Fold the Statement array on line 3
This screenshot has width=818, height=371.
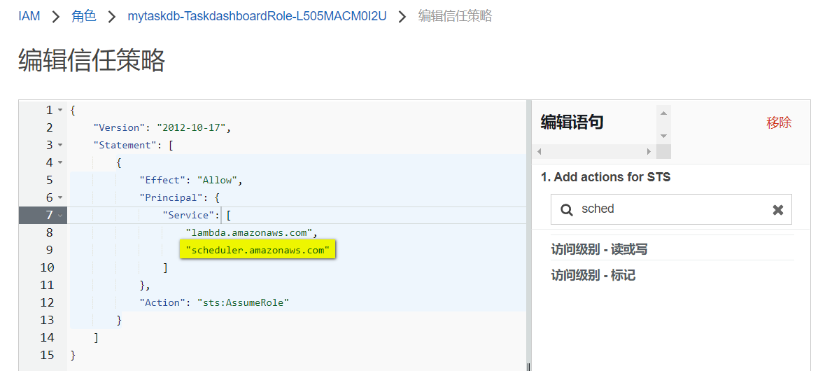[60, 146]
